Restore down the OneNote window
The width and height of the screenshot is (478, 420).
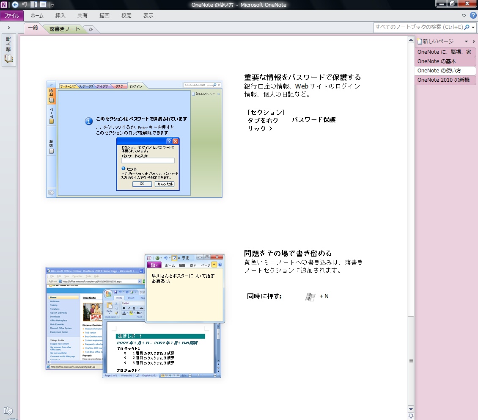pyautogui.click(x=452, y=4)
